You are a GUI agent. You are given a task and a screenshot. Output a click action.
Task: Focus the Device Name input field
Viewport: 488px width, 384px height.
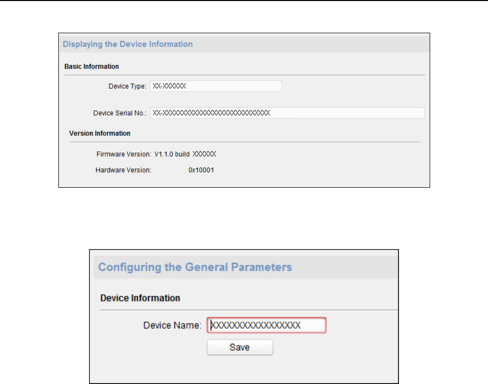tap(268, 325)
